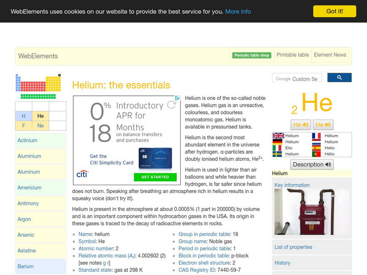Play the left He pronunciation button

(x=301, y=125)
